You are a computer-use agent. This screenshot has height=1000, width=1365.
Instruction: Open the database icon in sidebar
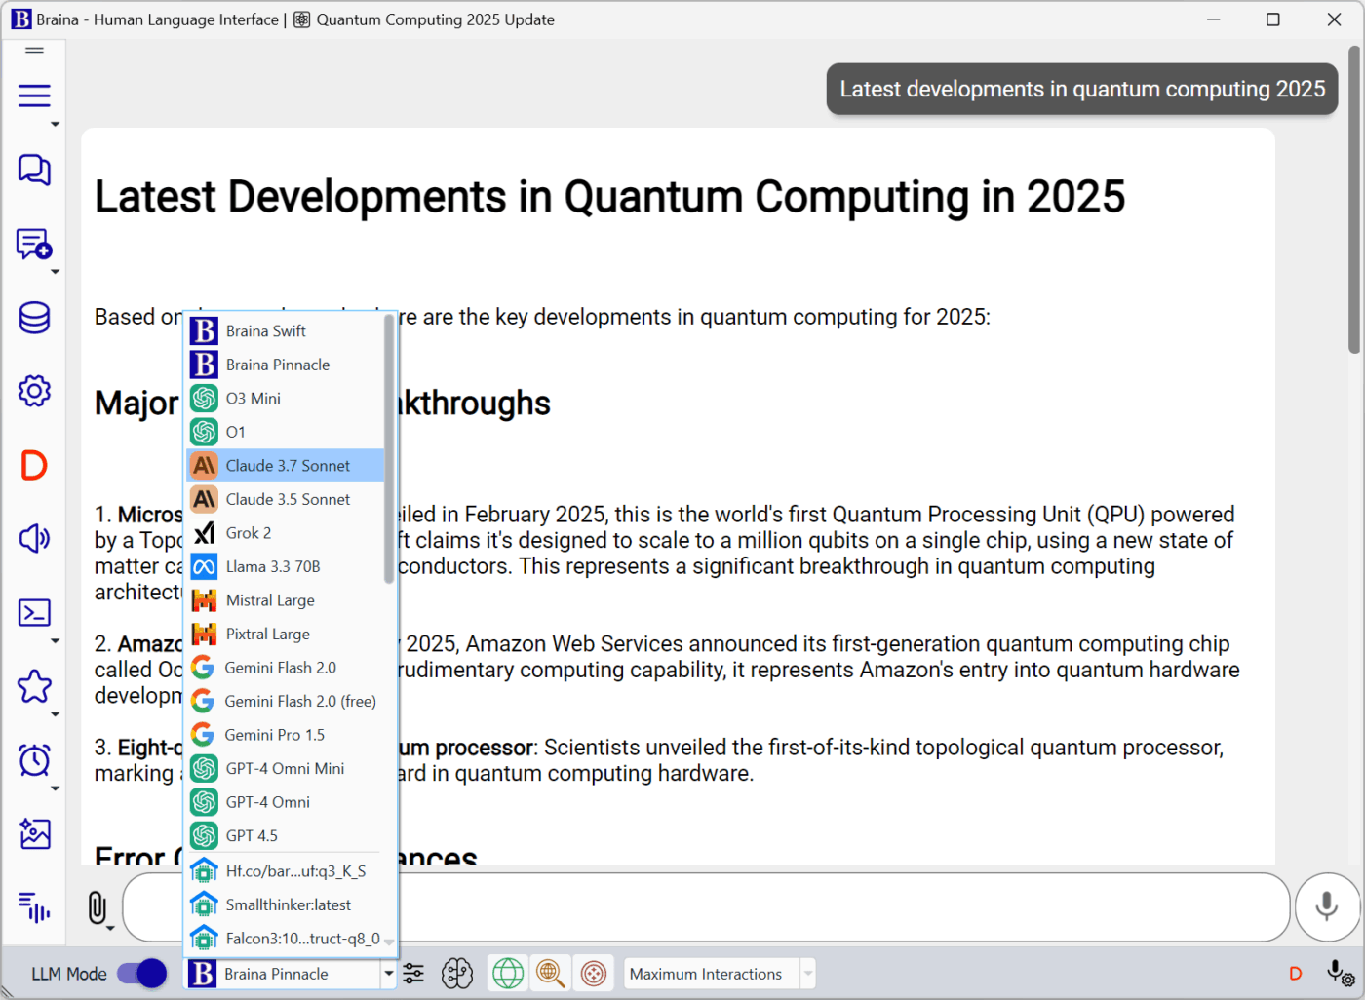(x=34, y=318)
